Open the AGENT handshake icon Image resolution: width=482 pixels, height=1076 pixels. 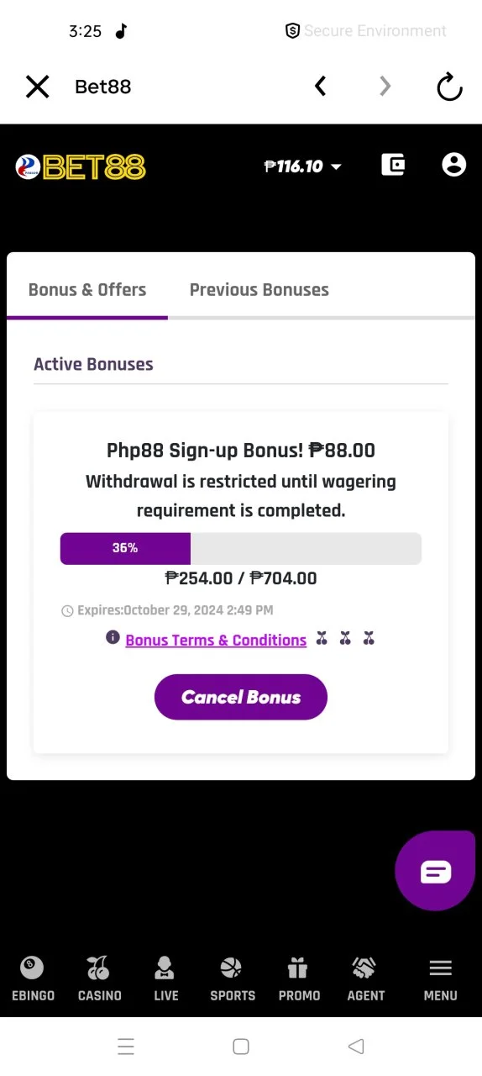coord(365,979)
